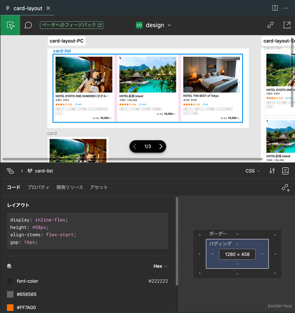Click the orange #FF7A00 color swatch

pos(11,307)
